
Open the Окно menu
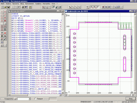tap(53, 4)
